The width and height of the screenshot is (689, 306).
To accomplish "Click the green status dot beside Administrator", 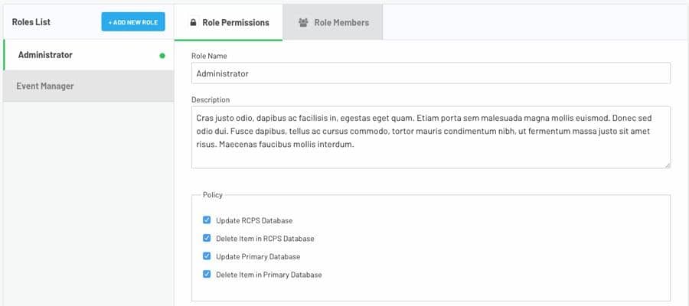I will (162, 56).
